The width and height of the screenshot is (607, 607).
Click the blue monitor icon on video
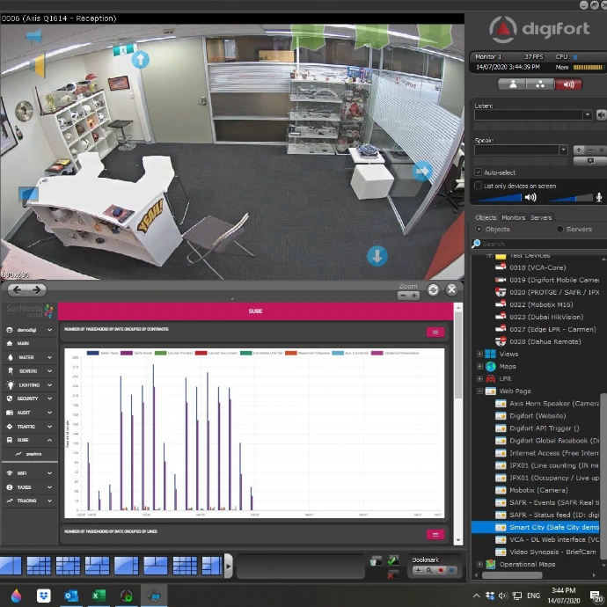tap(28, 194)
